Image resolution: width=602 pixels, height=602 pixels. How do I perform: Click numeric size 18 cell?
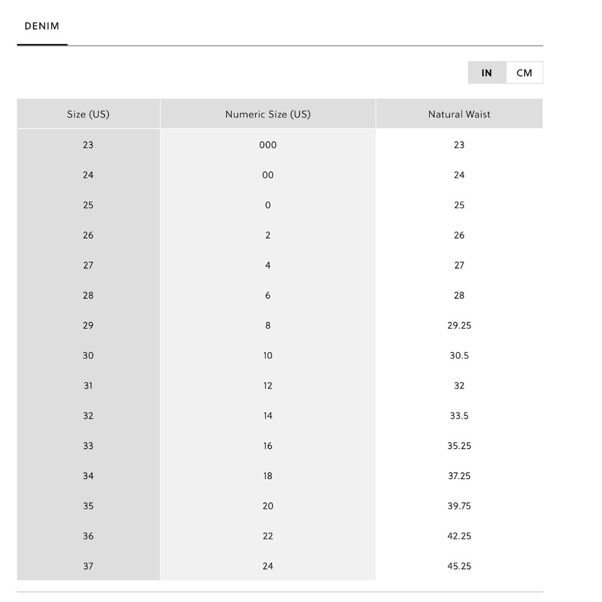[x=268, y=476]
